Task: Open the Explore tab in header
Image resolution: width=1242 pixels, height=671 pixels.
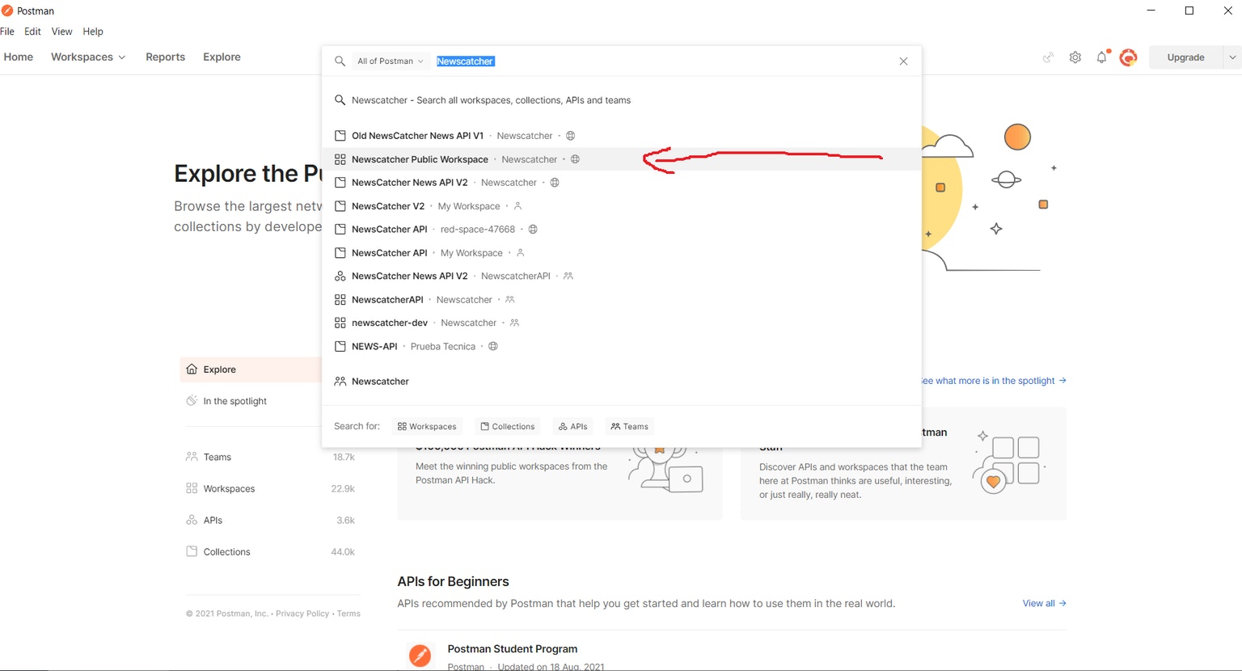Action: (x=222, y=57)
